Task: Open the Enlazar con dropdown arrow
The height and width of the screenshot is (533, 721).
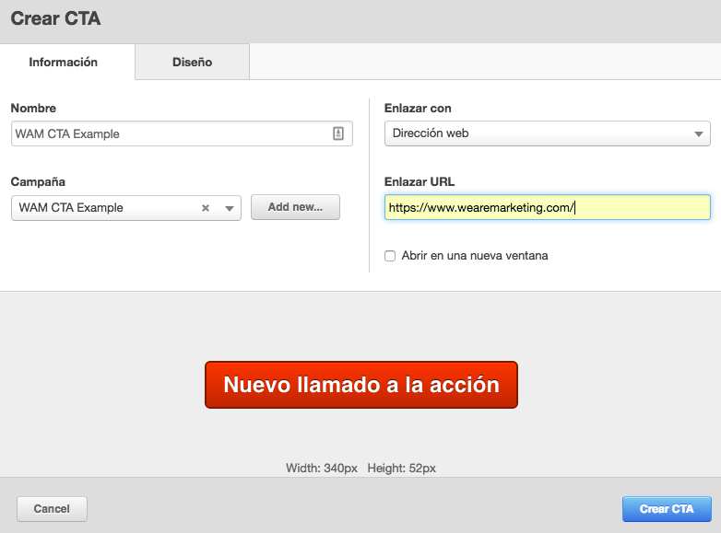Action: 698,133
